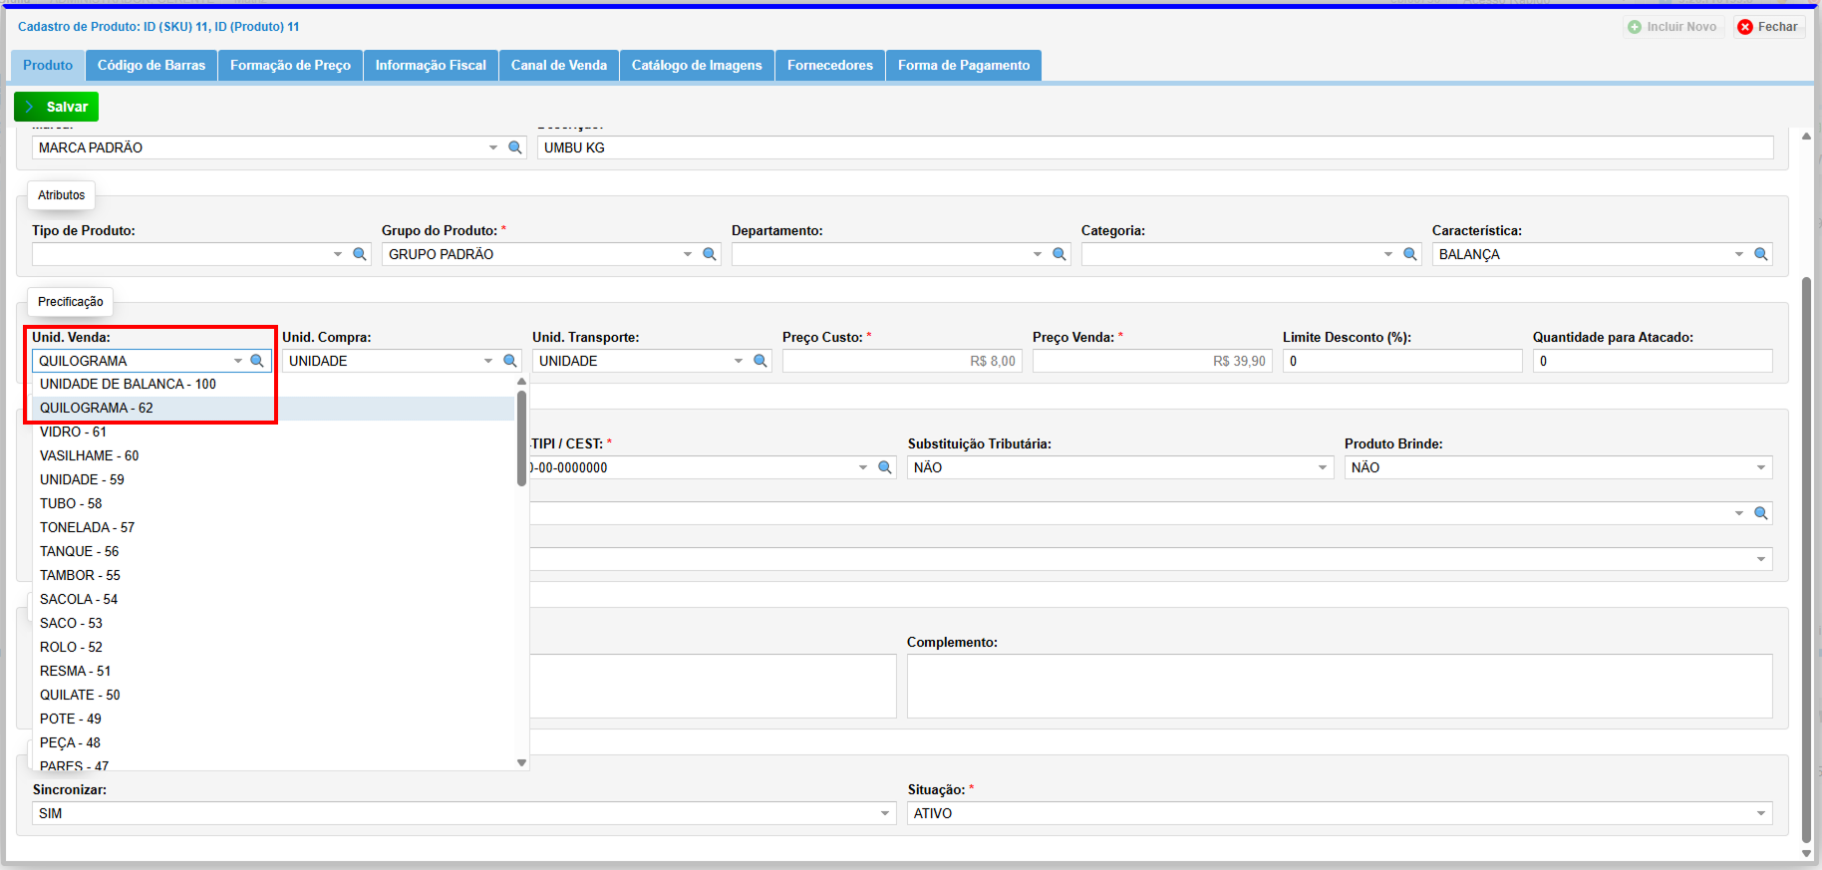Open Categoria lookup magnifier
Viewport: 1822px width, 870px height.
point(1410,254)
